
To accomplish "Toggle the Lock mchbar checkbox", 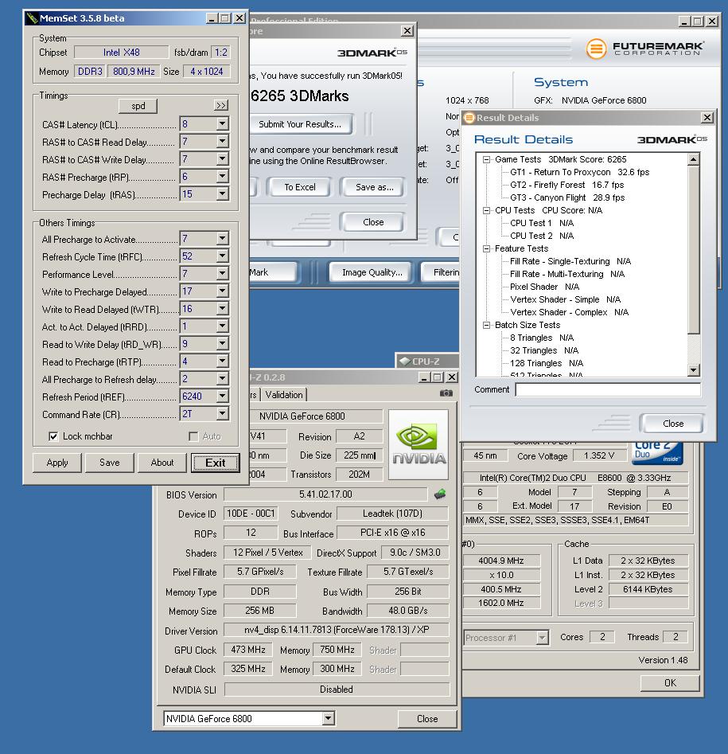I will [53, 436].
